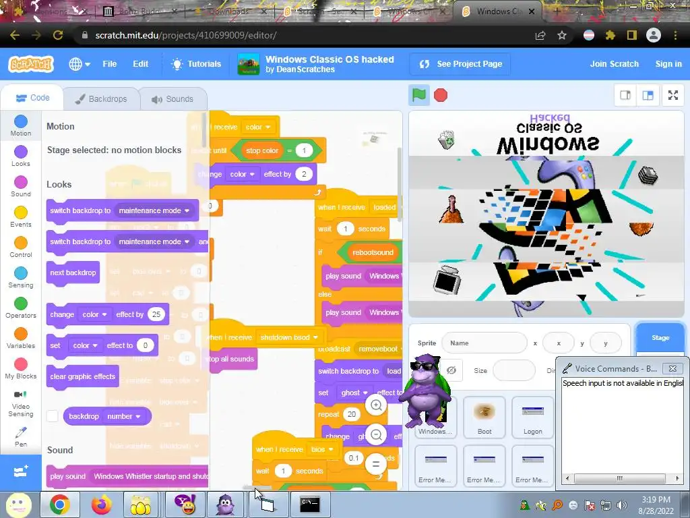Select the Control block category
The image size is (690, 518).
21,247
